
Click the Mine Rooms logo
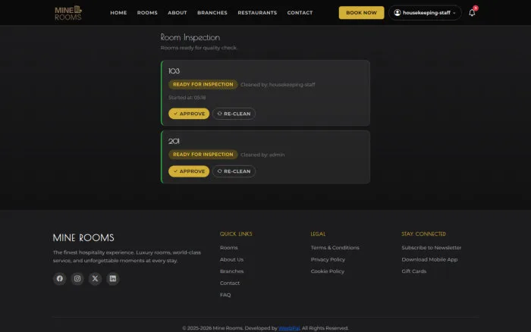coord(68,13)
